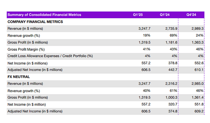Select the 2,989.3 revenue cell
This screenshot has width=210, height=123.
[x=197, y=28]
